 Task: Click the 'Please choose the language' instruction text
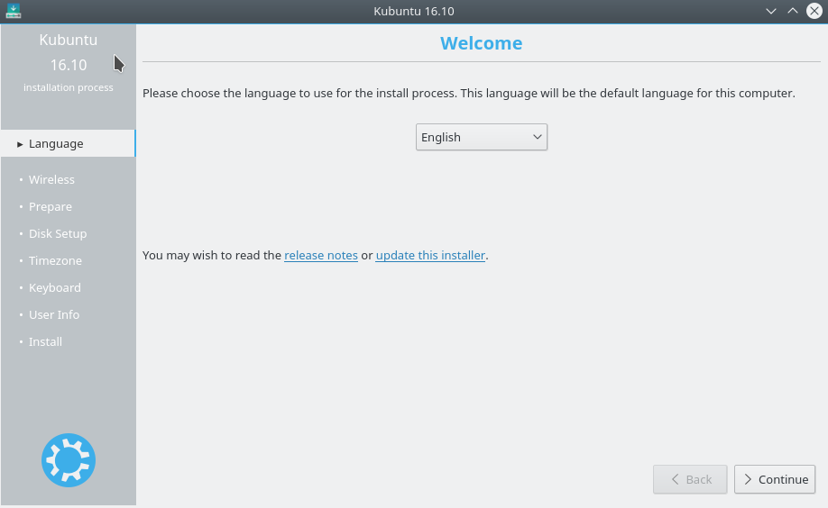coord(469,94)
